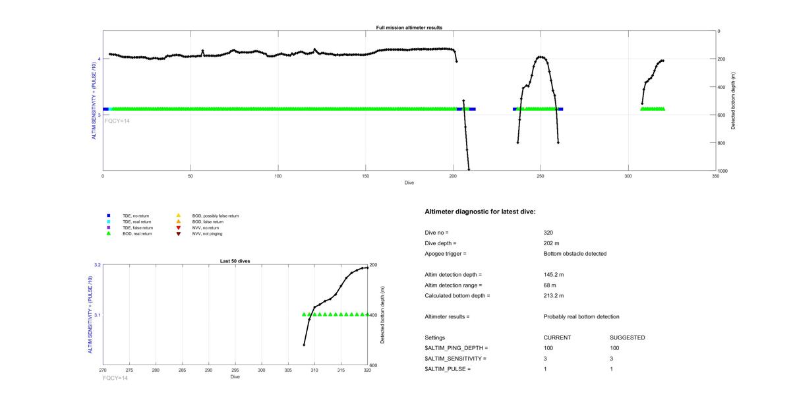Viewport: 791px width, 410px height.
Task: Click the 'Altimeter results =' label
Action: tap(448, 317)
